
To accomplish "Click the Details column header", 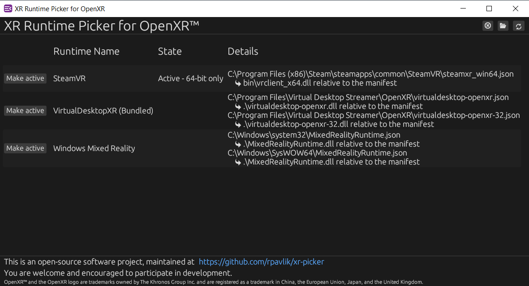I will (243, 52).
